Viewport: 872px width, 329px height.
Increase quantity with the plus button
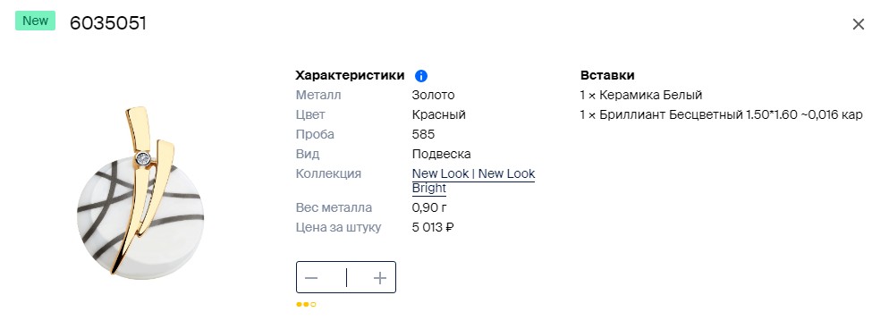pos(380,277)
